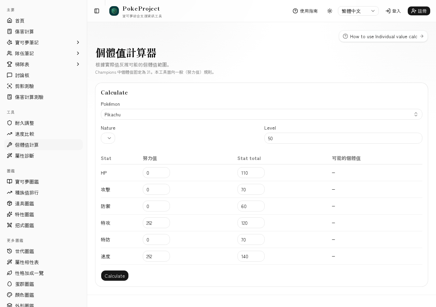Click the Calculate button

[x=115, y=276]
